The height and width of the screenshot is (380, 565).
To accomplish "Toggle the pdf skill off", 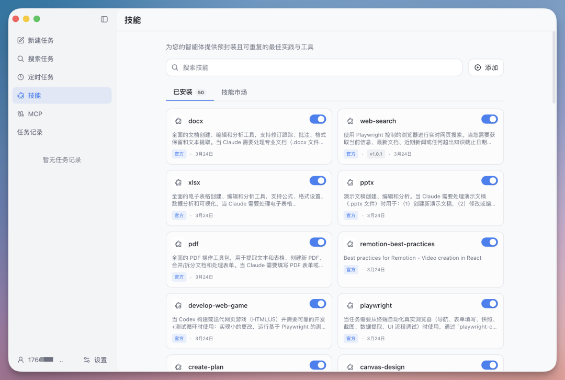I will click(318, 242).
